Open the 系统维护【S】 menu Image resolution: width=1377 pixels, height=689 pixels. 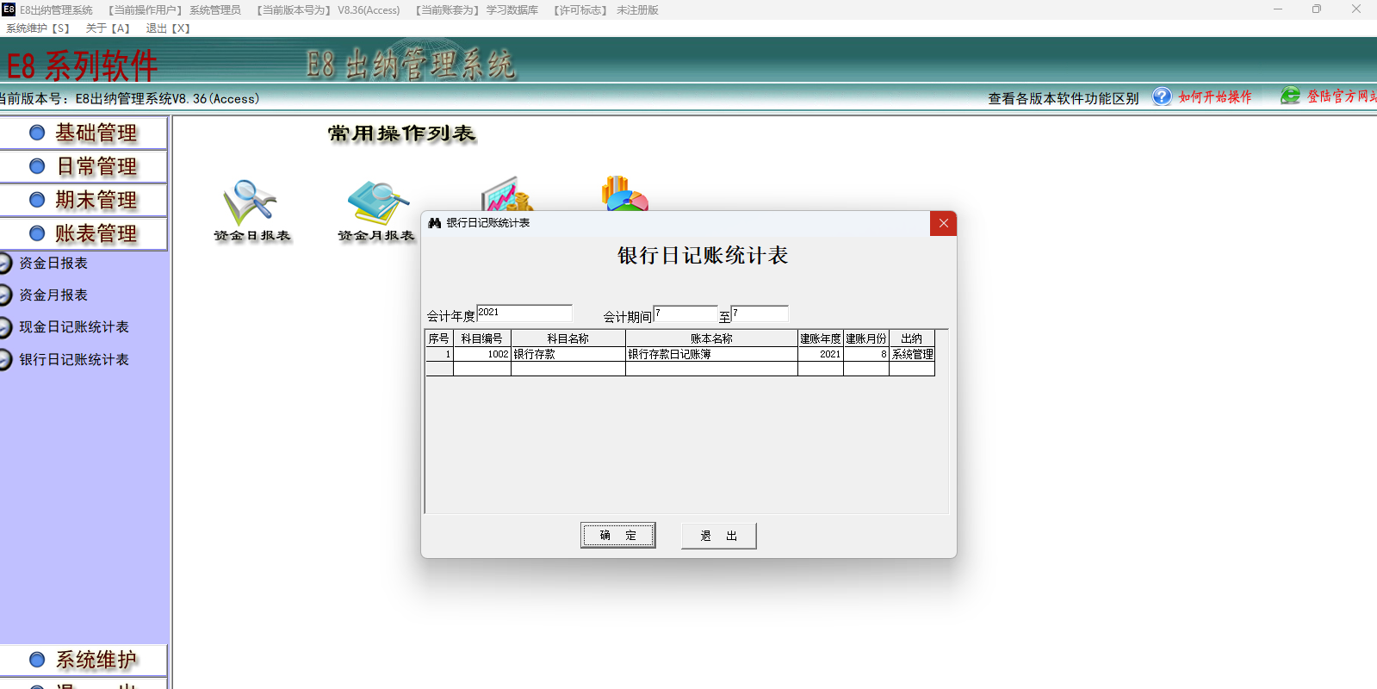click(38, 28)
